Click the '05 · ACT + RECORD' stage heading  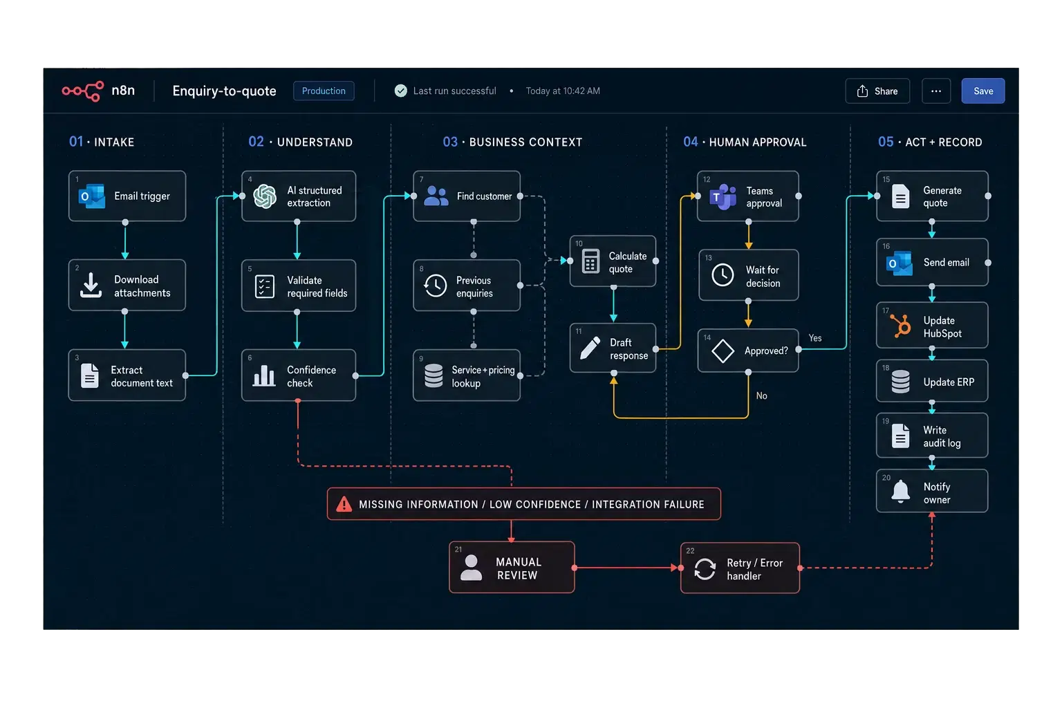930,142
